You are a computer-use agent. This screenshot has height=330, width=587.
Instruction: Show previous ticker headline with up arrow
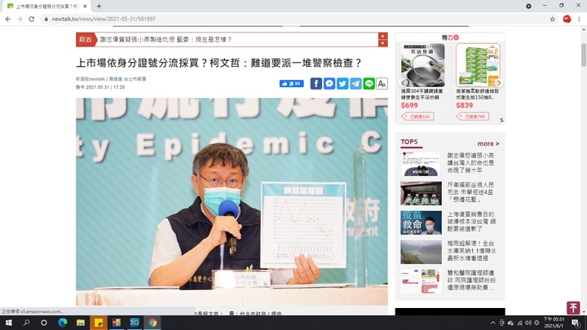point(382,36)
